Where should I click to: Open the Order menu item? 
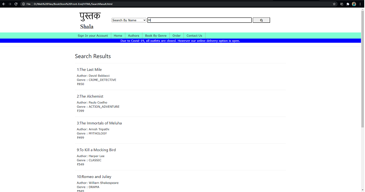tap(177, 36)
